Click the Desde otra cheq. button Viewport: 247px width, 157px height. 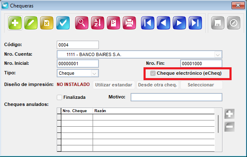click(158, 85)
